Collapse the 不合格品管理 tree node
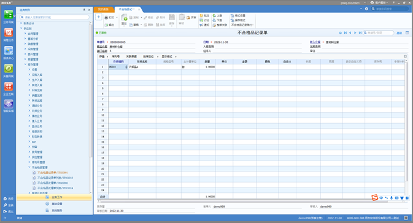 coord(29,167)
